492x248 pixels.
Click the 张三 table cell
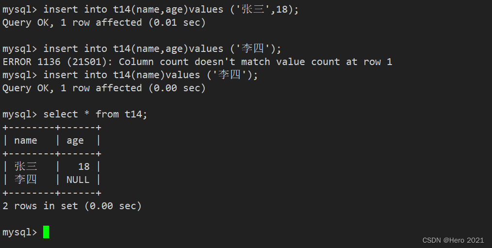pos(25,166)
